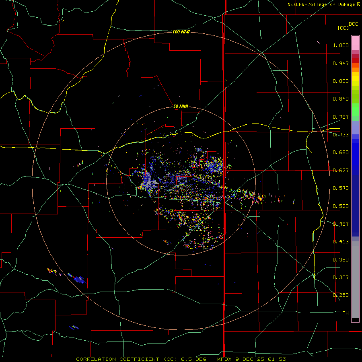
Task: Pick the periwinkle segment near 0.733
Action: coord(355,128)
